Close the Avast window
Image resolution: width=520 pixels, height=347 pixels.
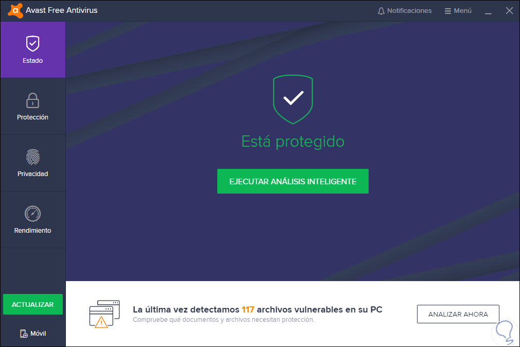click(509, 11)
